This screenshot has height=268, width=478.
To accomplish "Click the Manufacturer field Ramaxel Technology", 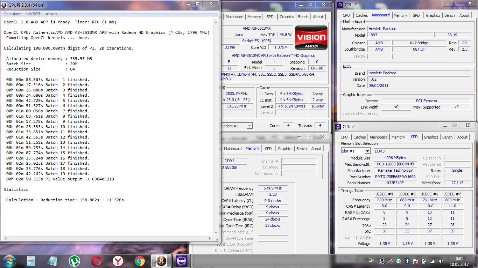I will [395, 171].
